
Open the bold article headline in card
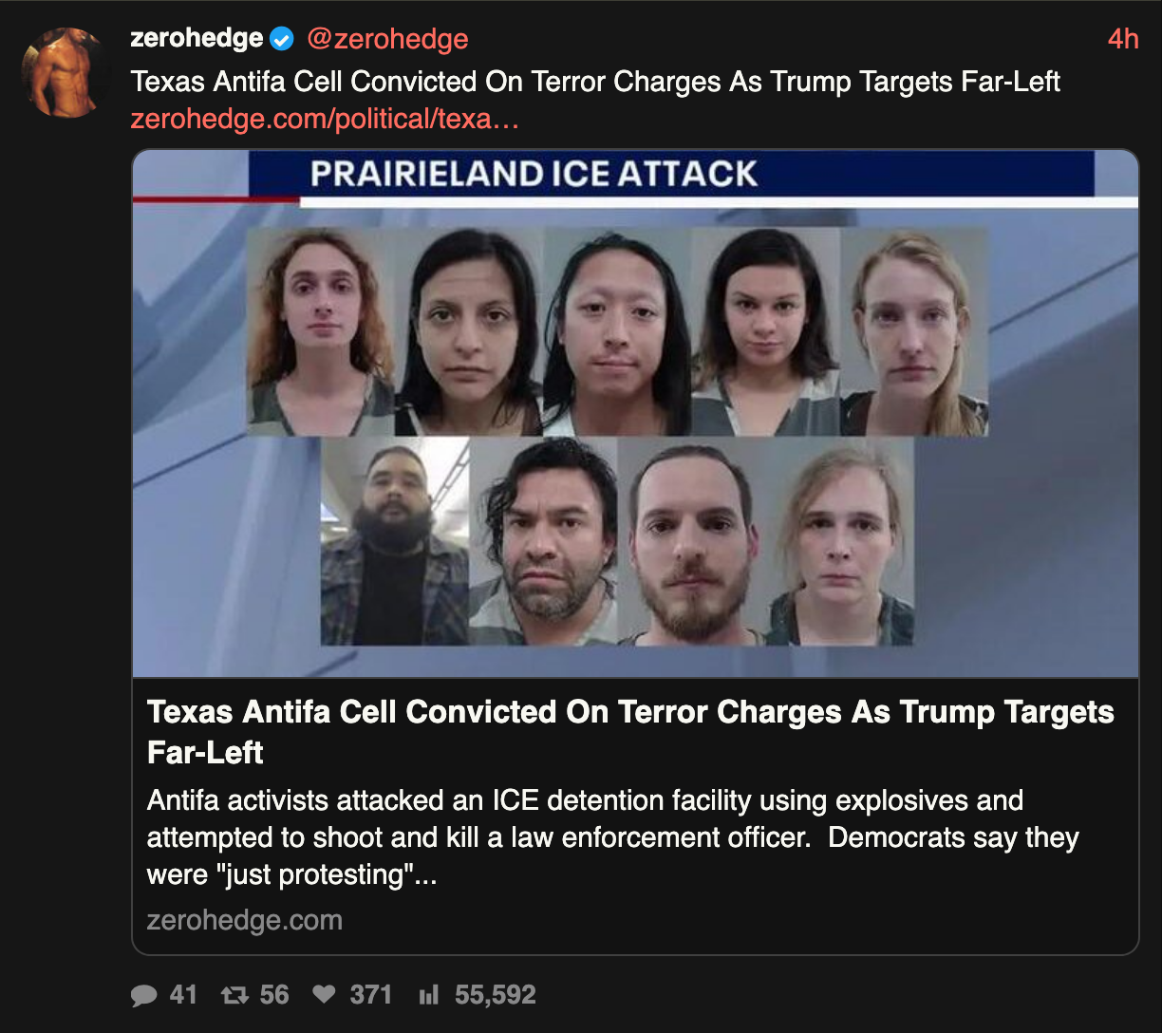pyautogui.click(x=630, y=732)
